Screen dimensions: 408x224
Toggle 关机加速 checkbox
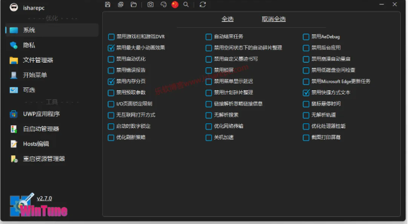click(x=209, y=137)
